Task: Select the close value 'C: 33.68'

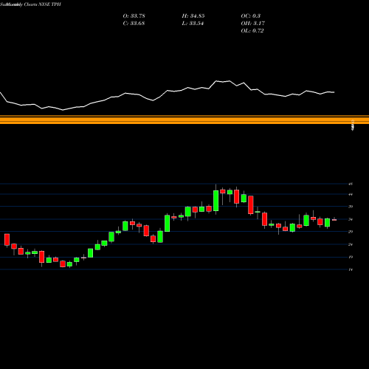Action: (134, 24)
